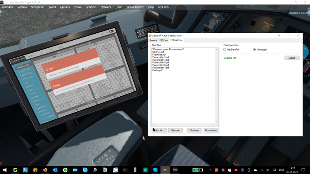The width and height of the screenshot is (310, 174).
Task: Open the Windows Start menu
Action: coord(5,170)
